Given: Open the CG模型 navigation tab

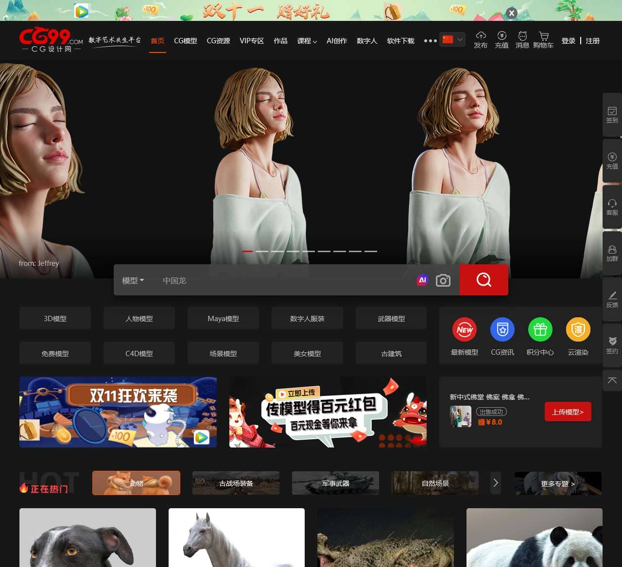Looking at the screenshot, I should [186, 41].
